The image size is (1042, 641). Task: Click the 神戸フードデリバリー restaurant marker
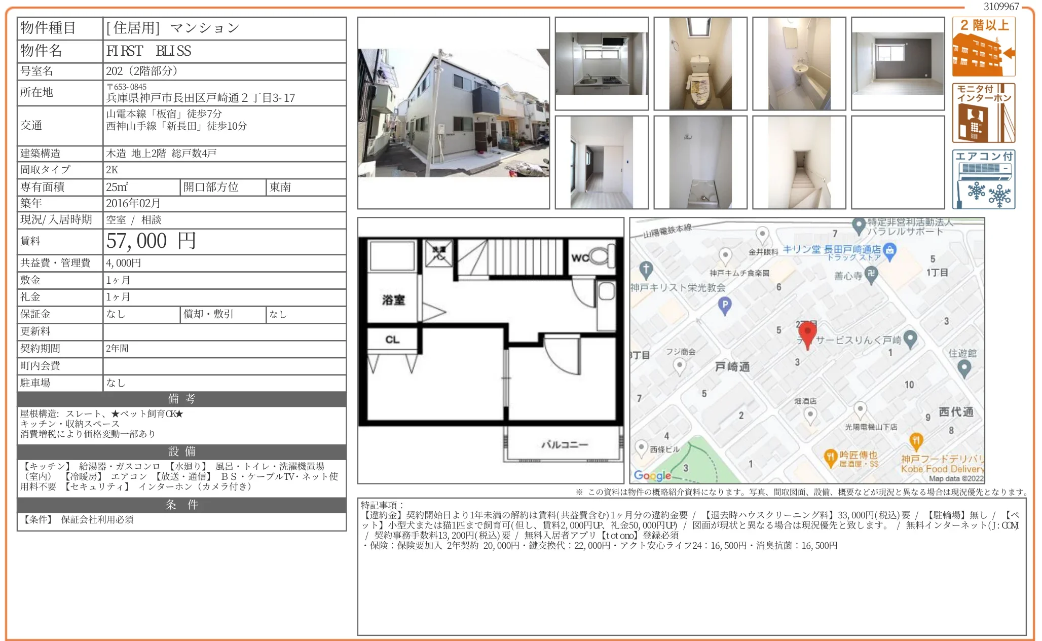point(916,441)
